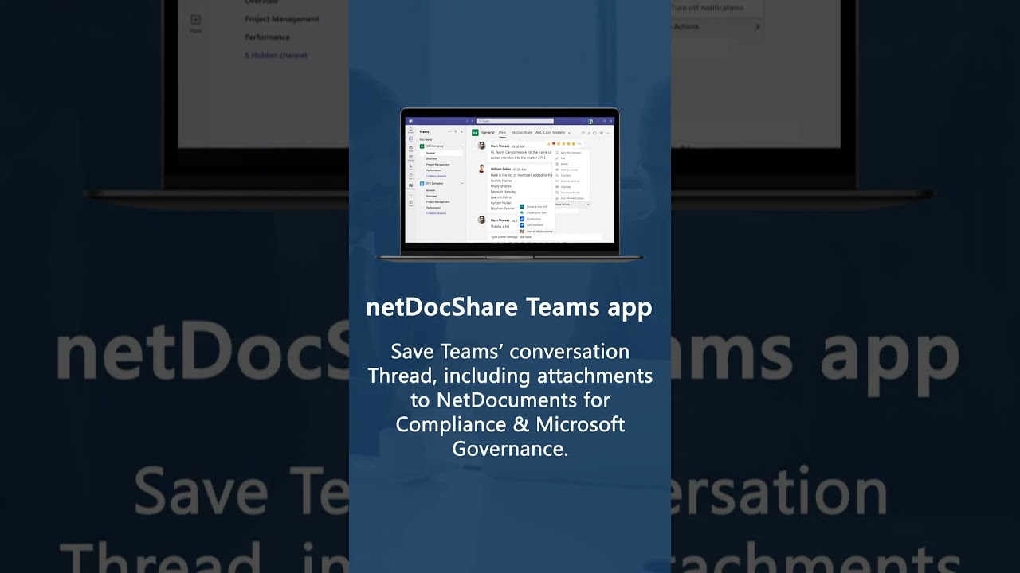Viewport: 1020px width, 573px height.
Task: Switch to the ABC Corp Matters tab
Action: point(551,133)
